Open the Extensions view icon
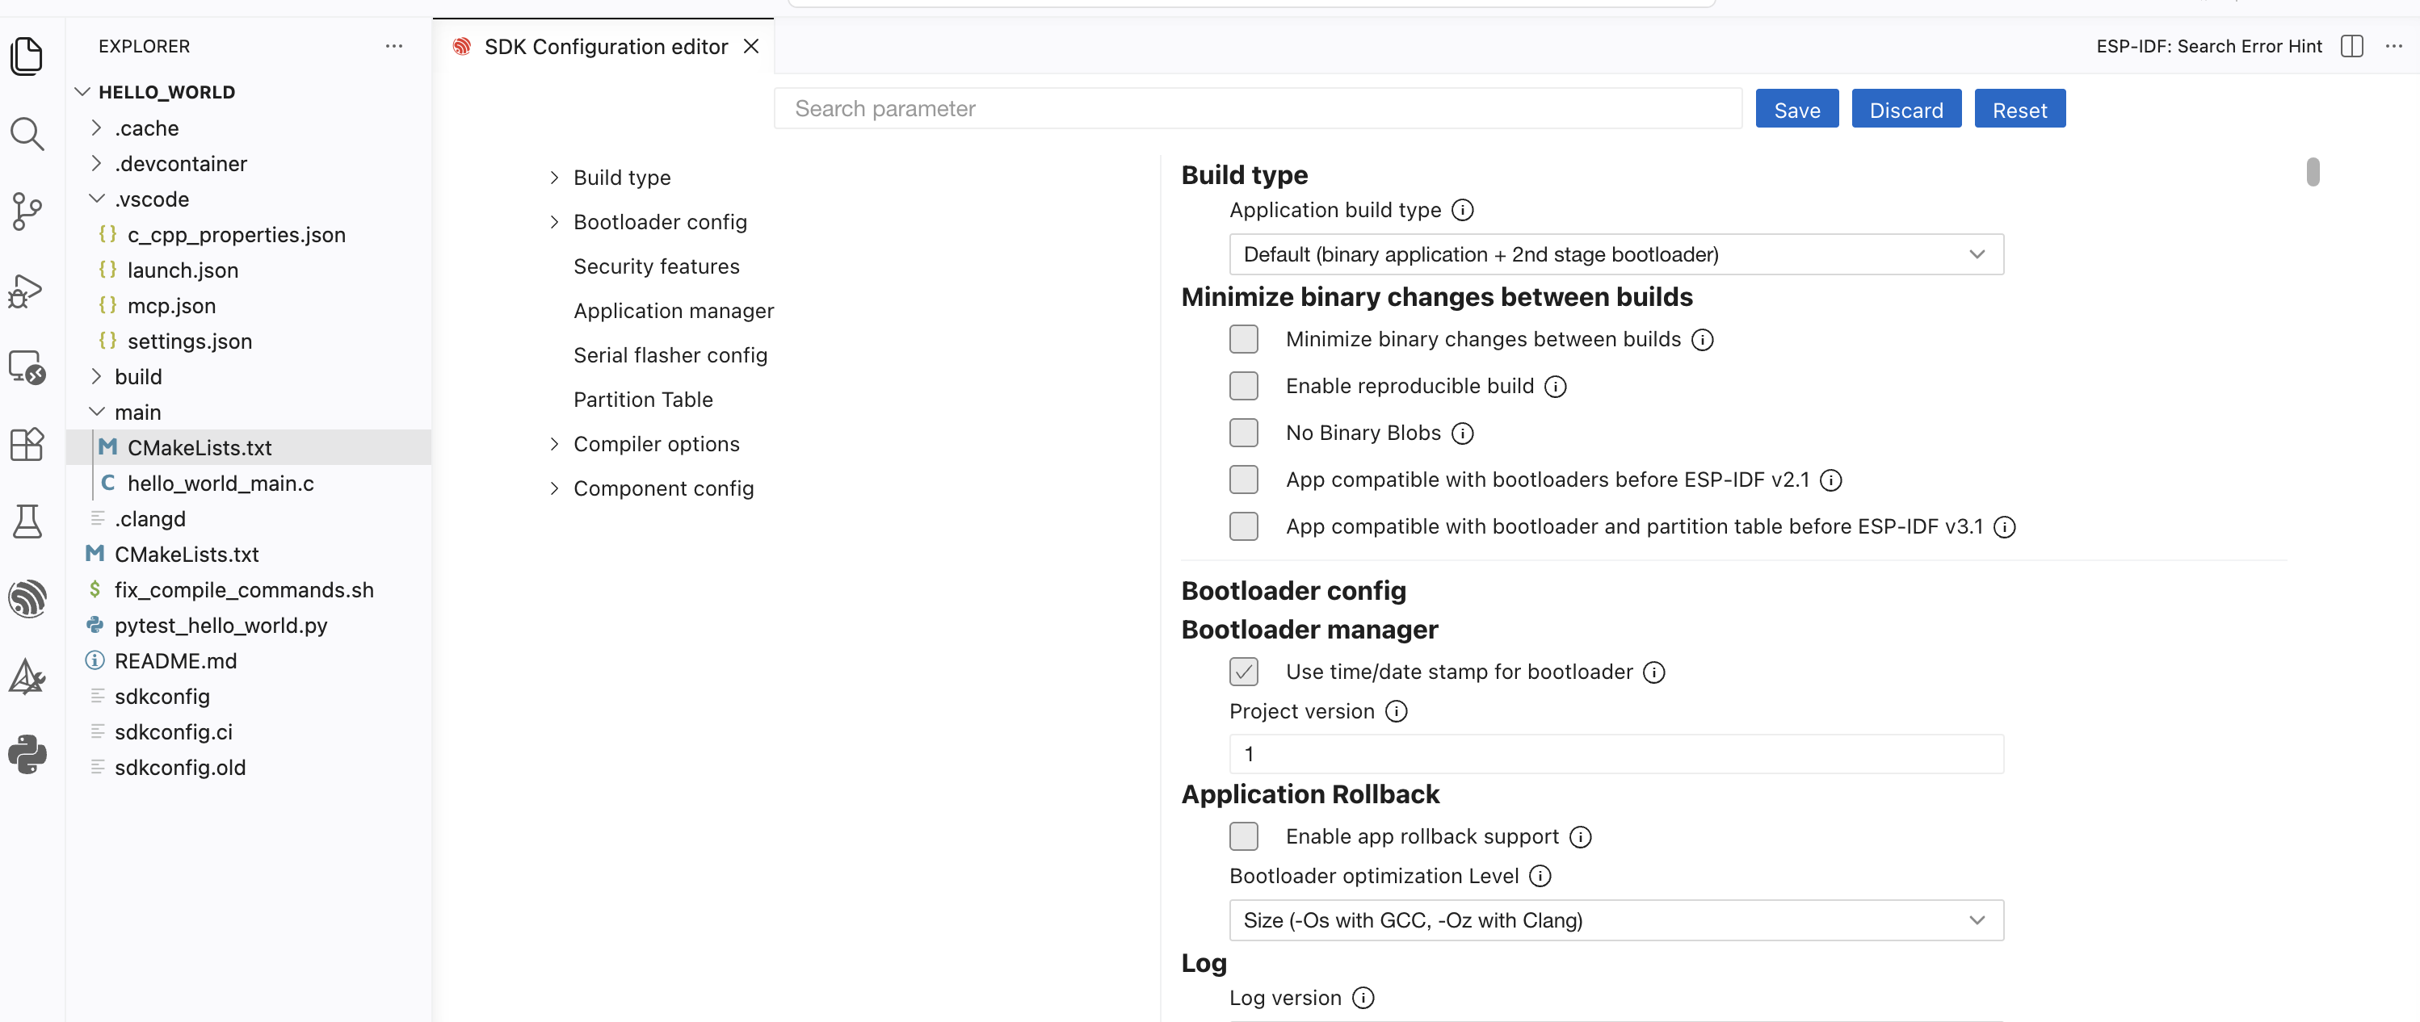Screen dimensions: 2420x1022 (27, 444)
